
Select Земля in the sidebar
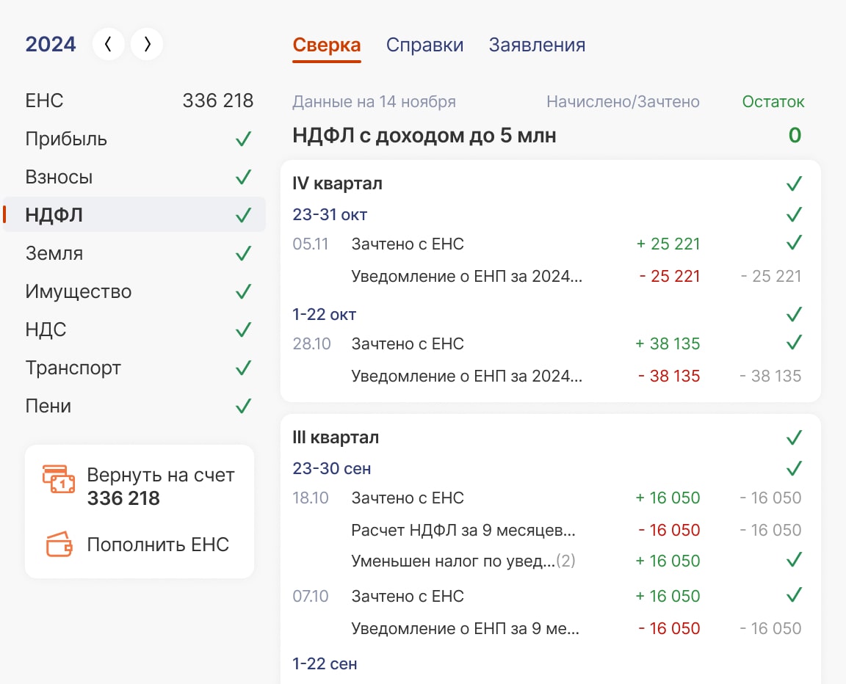[140, 253]
